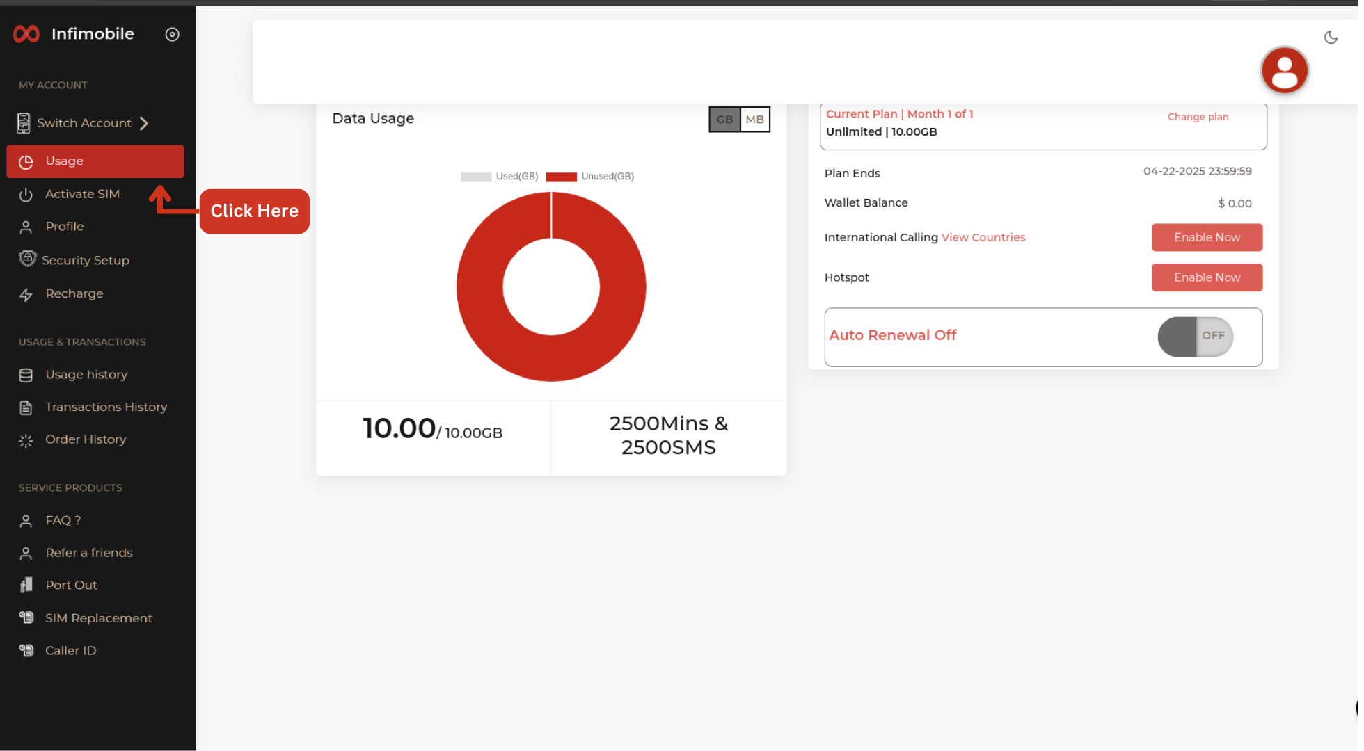Open the View Countries link
The image size is (1364, 751).
(x=983, y=238)
